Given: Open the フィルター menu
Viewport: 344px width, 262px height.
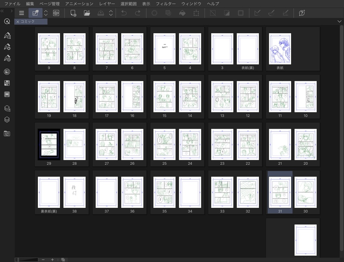Looking at the screenshot, I should (x=166, y=4).
